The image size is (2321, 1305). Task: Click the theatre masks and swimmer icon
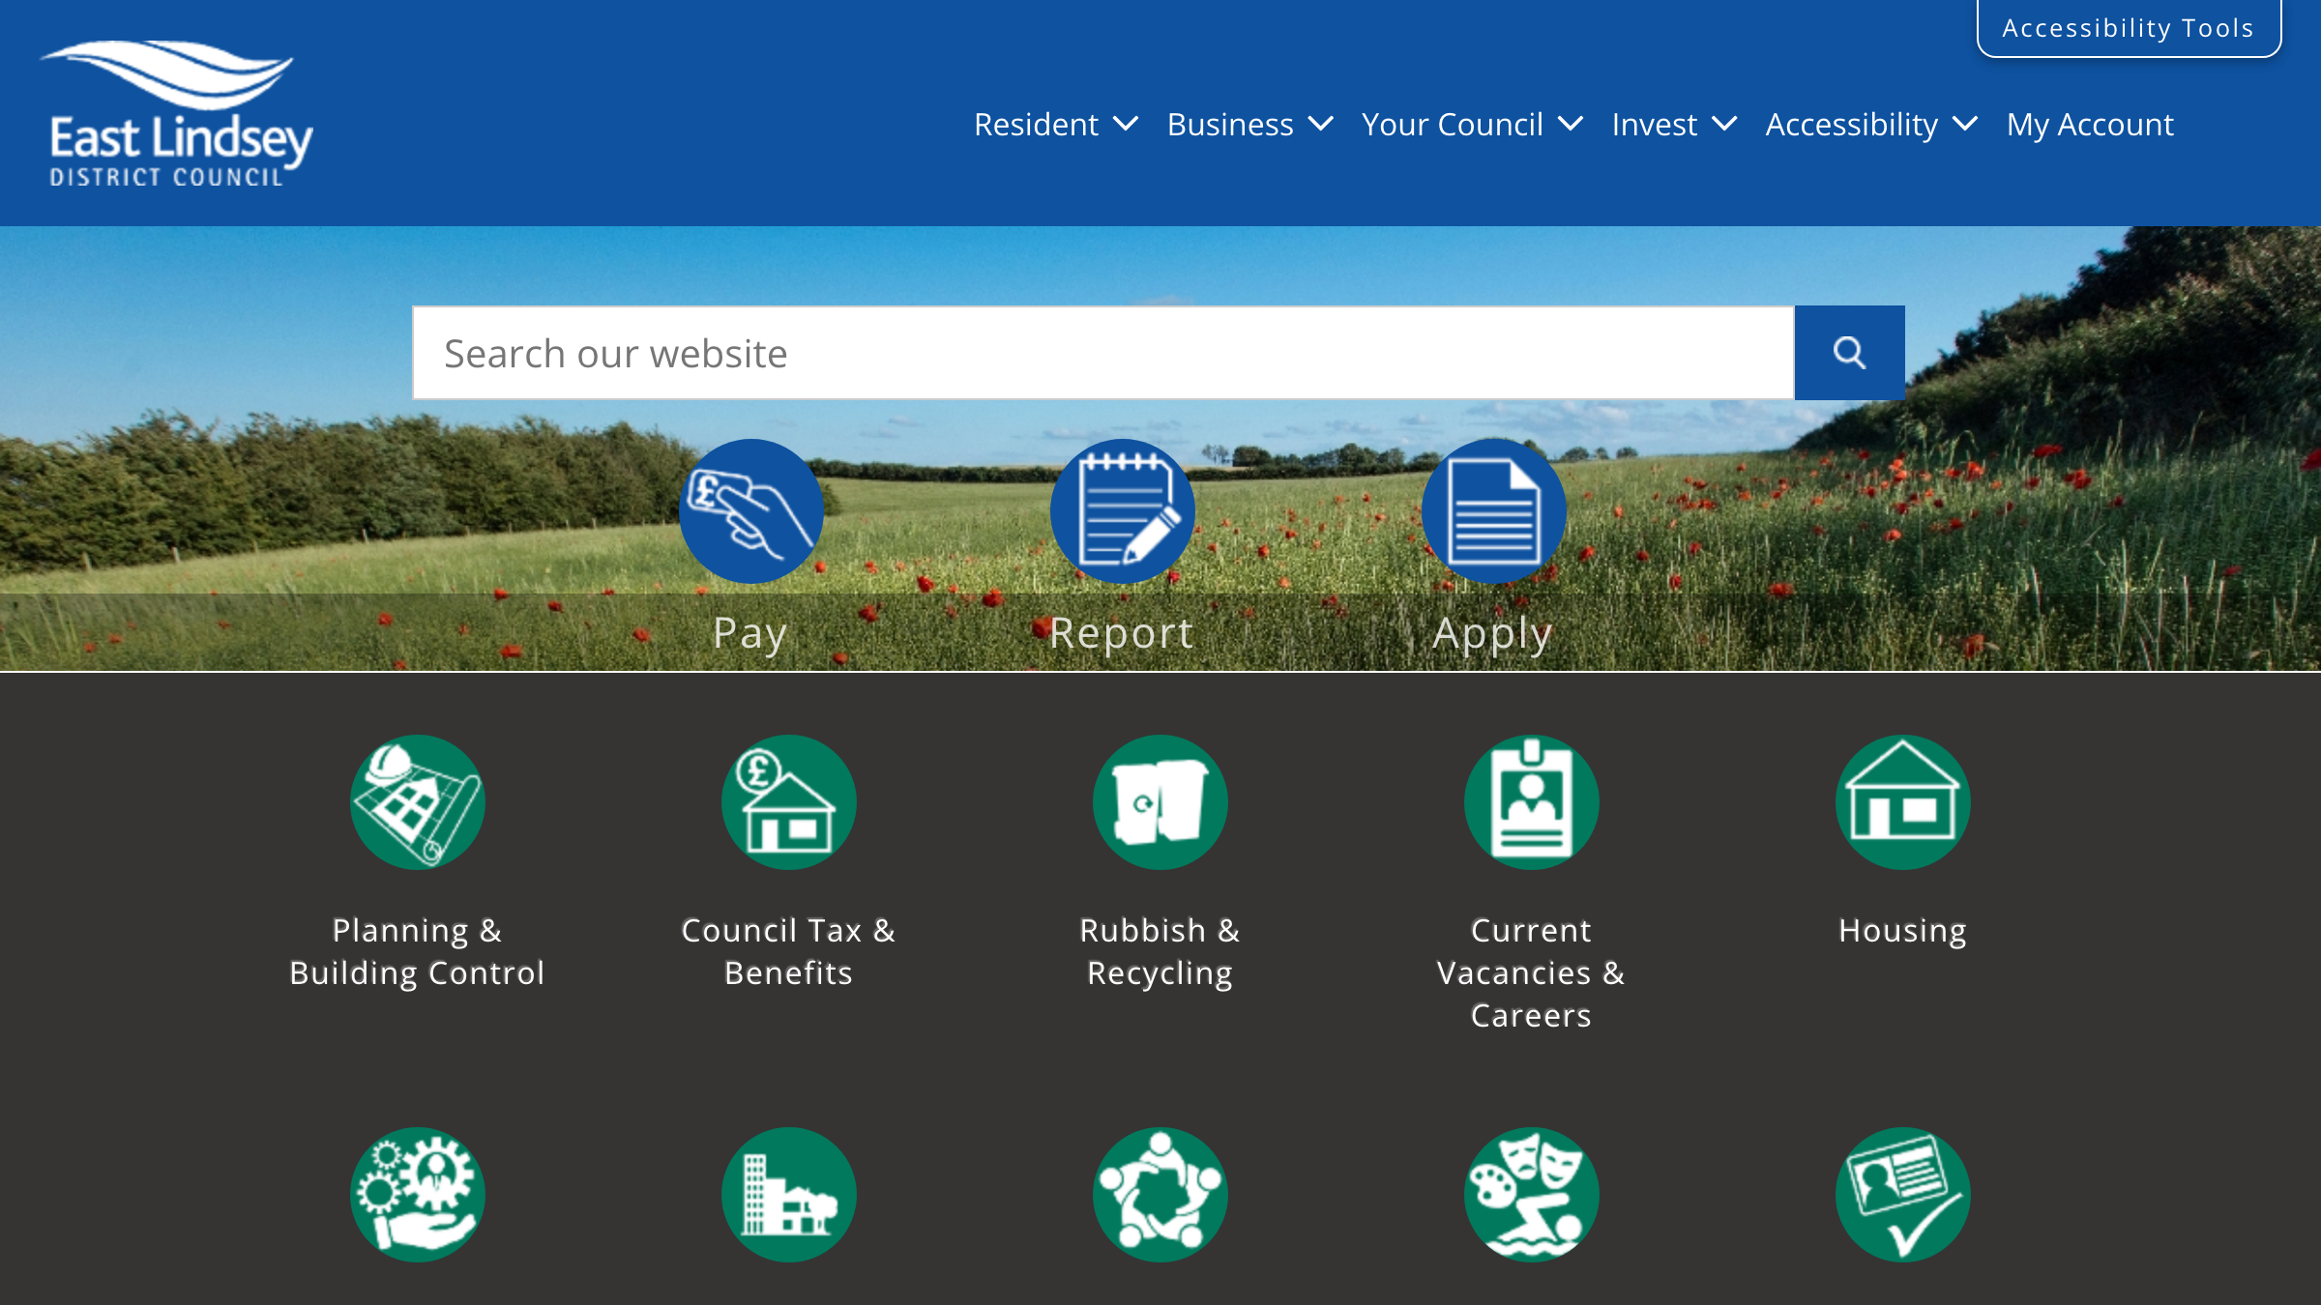[x=1531, y=1194]
